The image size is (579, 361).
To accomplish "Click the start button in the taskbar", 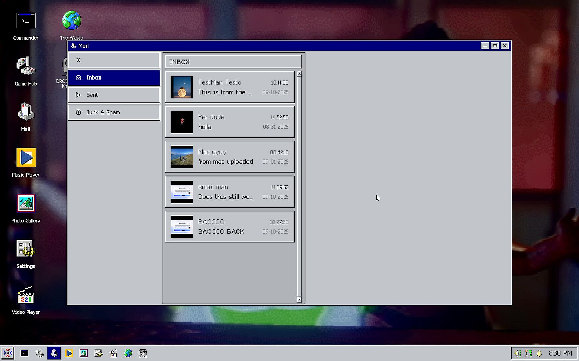I will (x=8, y=353).
